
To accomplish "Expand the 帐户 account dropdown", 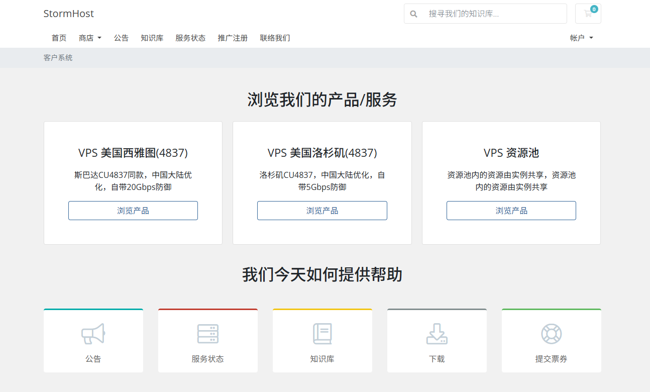I will [581, 38].
